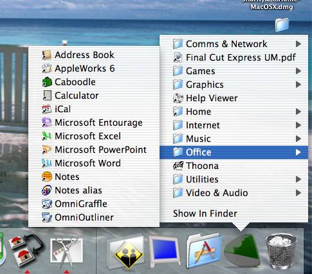This screenshot has height=274, width=312.
Task: Click the Video & Audio text entry
Action: click(217, 193)
